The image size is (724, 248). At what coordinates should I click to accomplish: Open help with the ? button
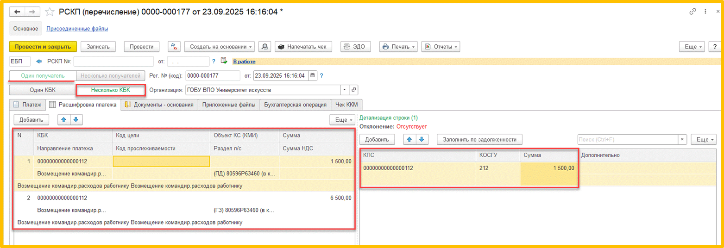(715, 46)
